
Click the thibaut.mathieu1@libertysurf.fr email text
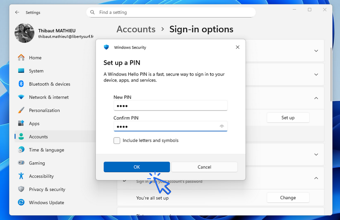click(66, 36)
